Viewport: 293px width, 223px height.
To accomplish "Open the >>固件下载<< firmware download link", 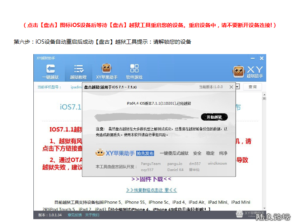I will pos(151,179).
